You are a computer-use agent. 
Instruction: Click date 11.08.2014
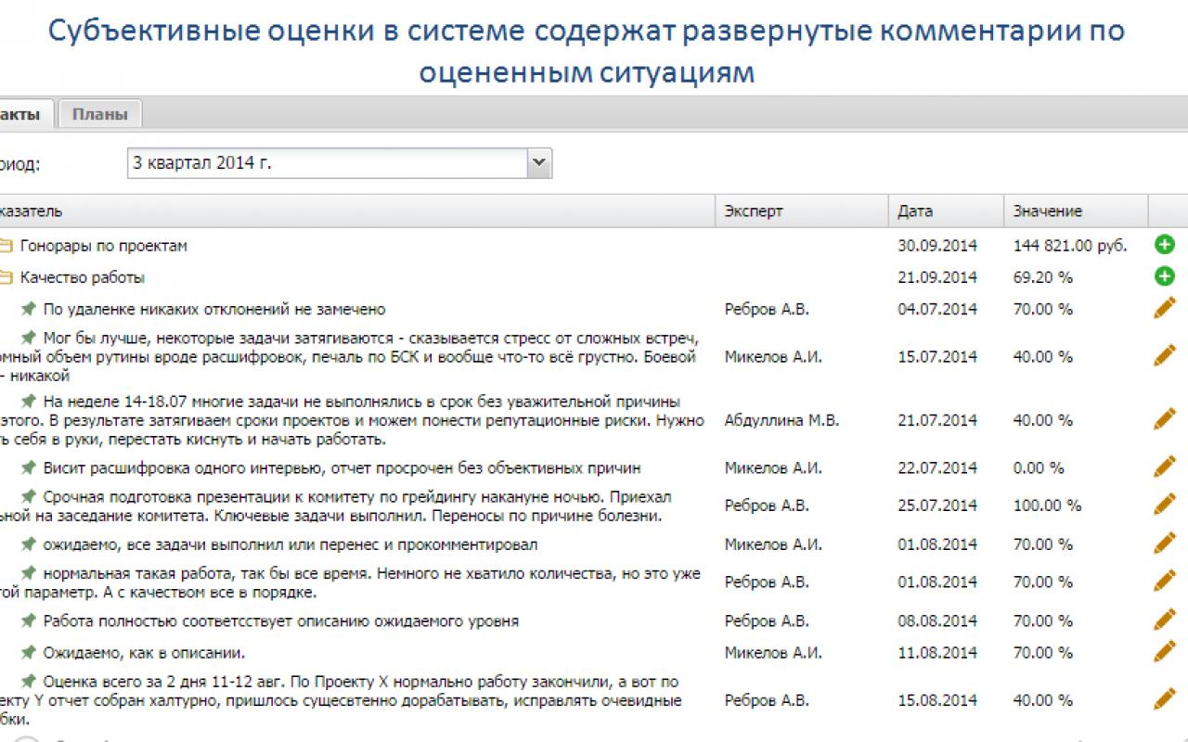tap(937, 653)
